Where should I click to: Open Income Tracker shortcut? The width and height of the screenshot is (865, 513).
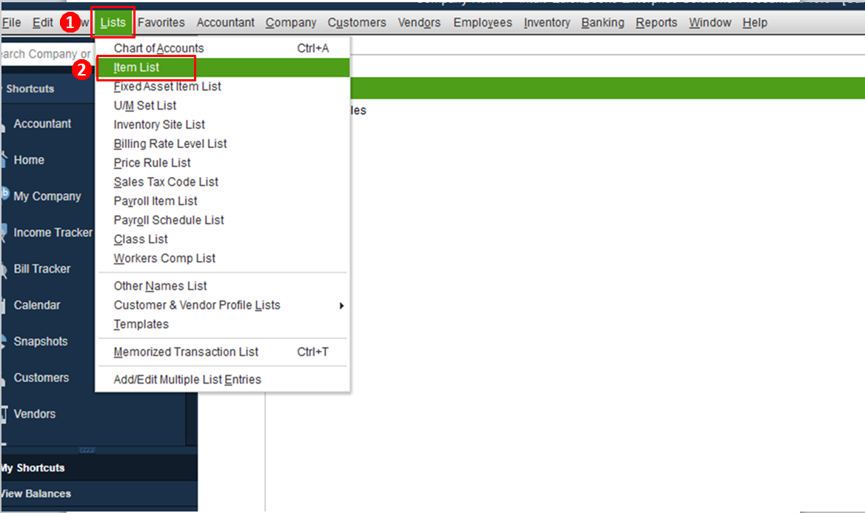pos(53,232)
